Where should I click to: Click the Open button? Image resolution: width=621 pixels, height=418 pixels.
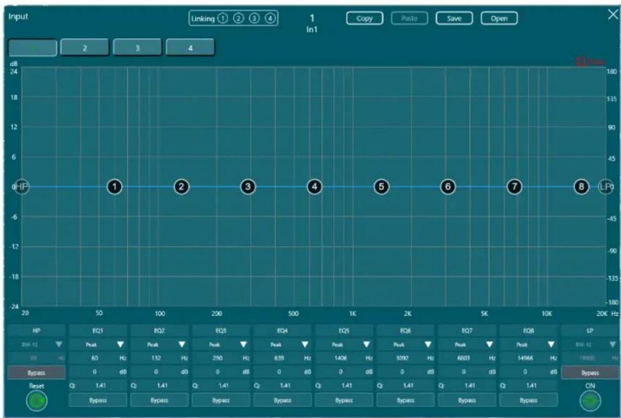click(x=499, y=18)
